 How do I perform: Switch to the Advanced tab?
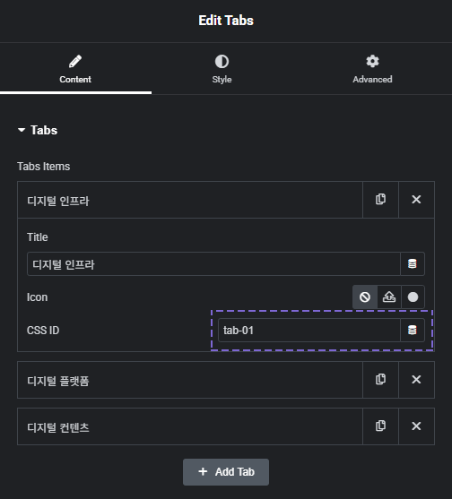pyautogui.click(x=372, y=69)
